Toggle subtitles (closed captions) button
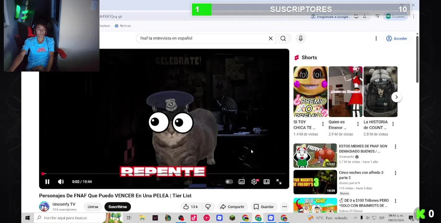 (x=242, y=182)
